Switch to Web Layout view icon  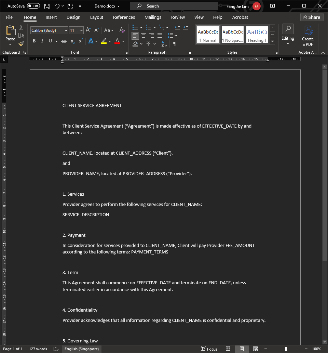255,349
